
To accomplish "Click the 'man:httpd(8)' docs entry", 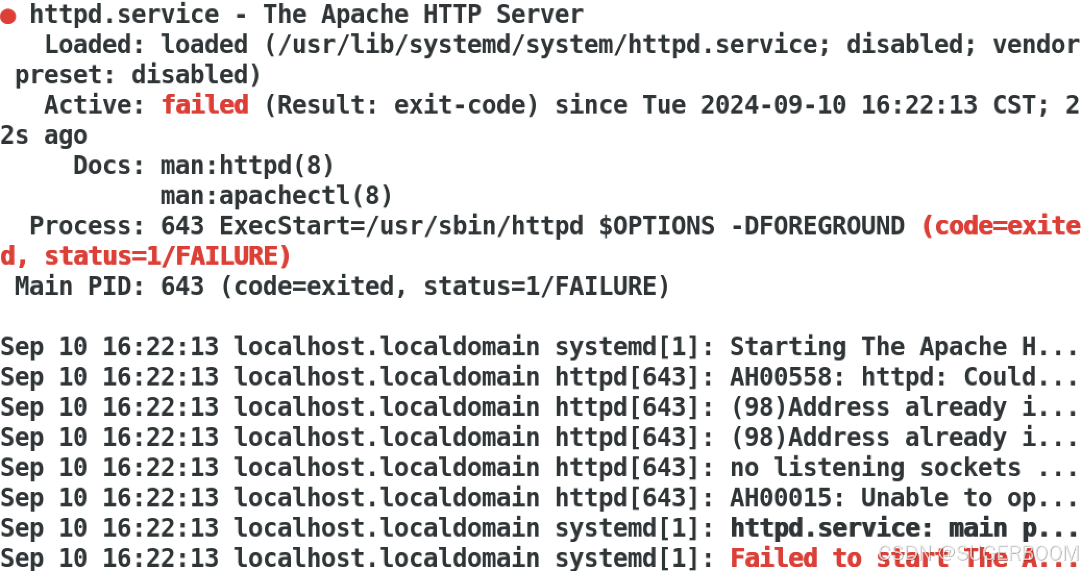I will click(x=247, y=166).
